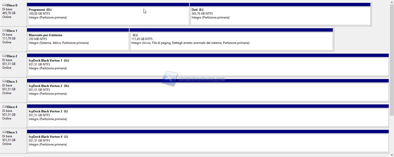Select IcyDock Black Vortex 2 (H:) volume
Image resolution: width=394 pixels, height=157 pixels.
coord(208,92)
